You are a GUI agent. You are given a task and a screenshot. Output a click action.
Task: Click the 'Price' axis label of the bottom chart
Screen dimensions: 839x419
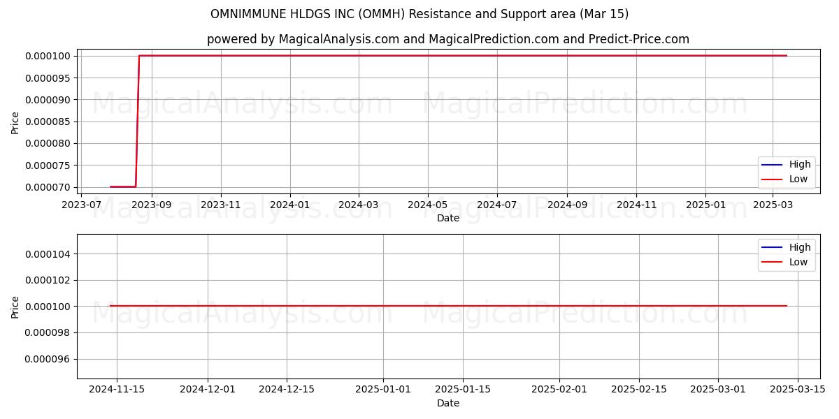click(15, 307)
